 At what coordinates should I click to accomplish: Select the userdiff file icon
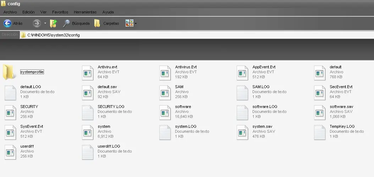(10, 152)
